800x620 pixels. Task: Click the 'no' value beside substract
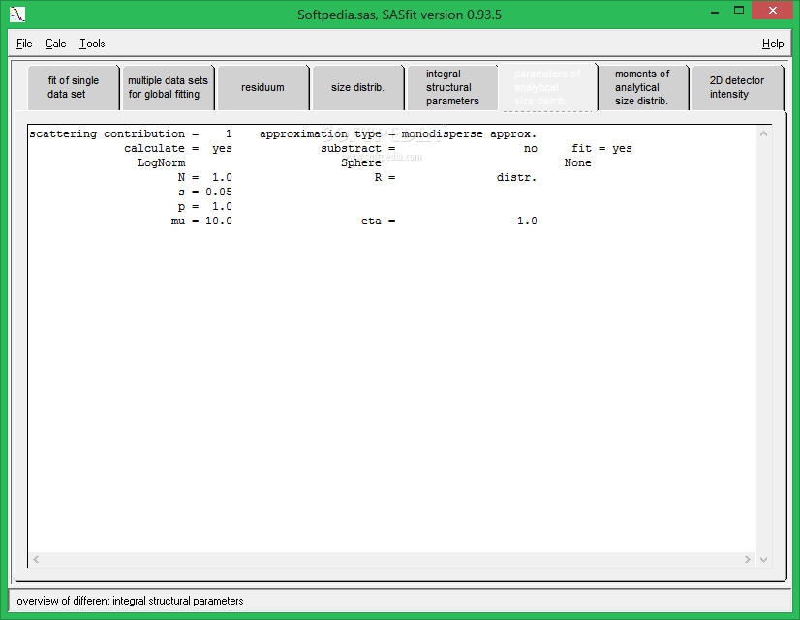pyautogui.click(x=531, y=148)
